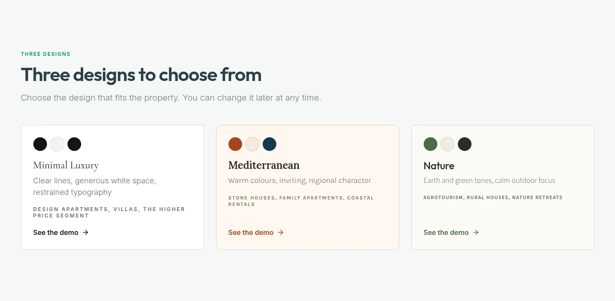Pick the pale off-white swatch in Nature
Viewport: 615px width, 301px height.
click(x=448, y=144)
